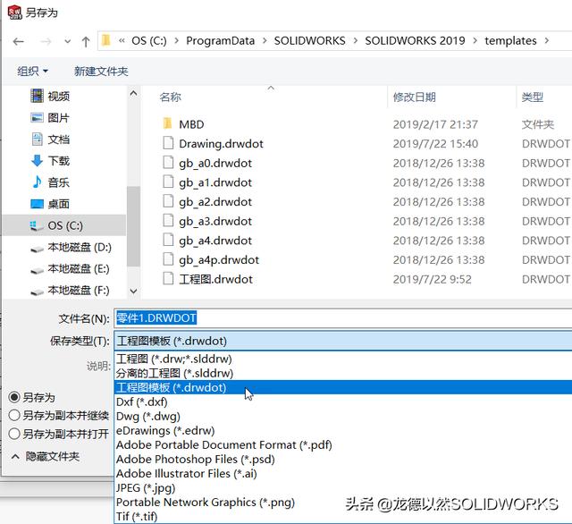Screen dimensions: 572x524
Task: Click the ProgramData breadcrumb segment
Action: [x=221, y=40]
